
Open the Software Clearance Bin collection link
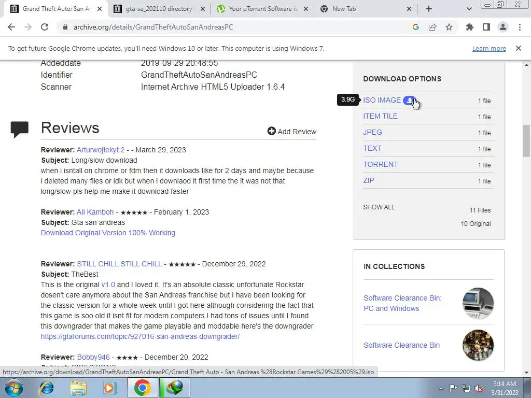point(402,345)
